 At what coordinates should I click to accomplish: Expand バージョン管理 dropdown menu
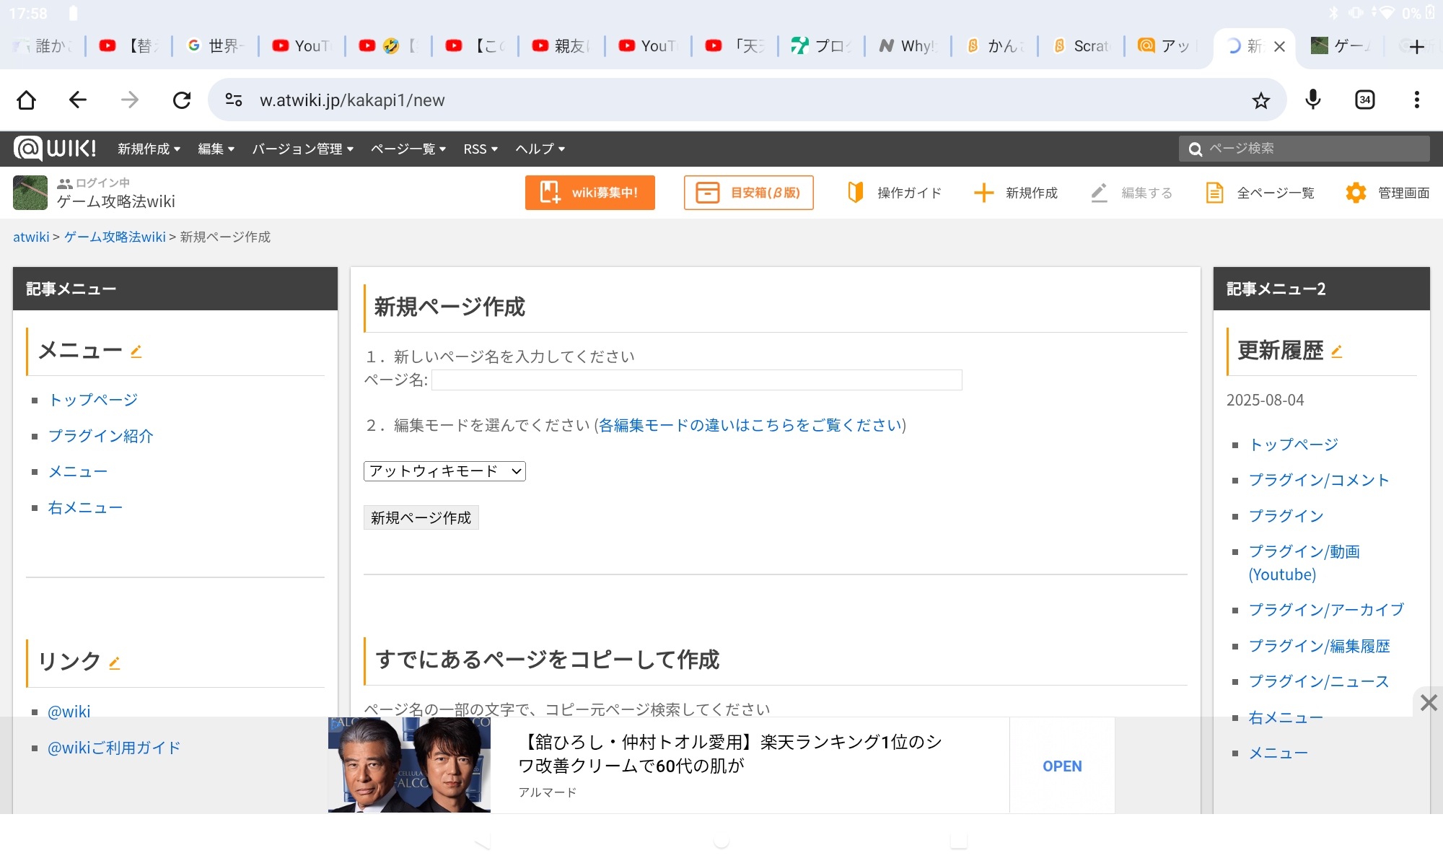(302, 149)
